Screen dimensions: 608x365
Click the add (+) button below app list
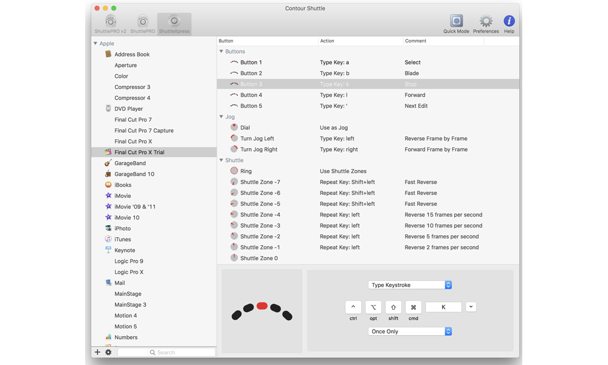coord(97,352)
